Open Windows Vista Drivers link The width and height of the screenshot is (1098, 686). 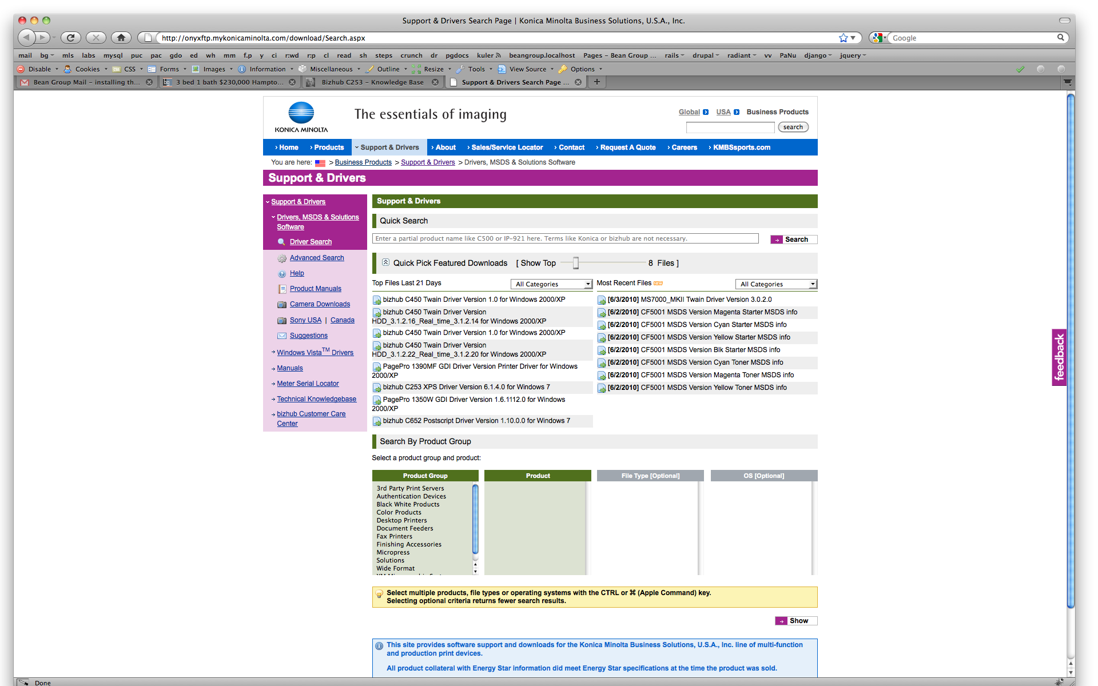click(x=315, y=352)
